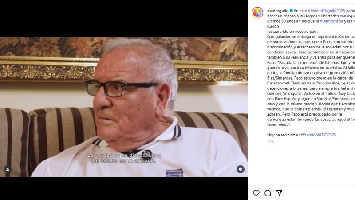Click 'Este galardón' at the paragraph start
This screenshot has width=355, height=200.
(279, 36)
